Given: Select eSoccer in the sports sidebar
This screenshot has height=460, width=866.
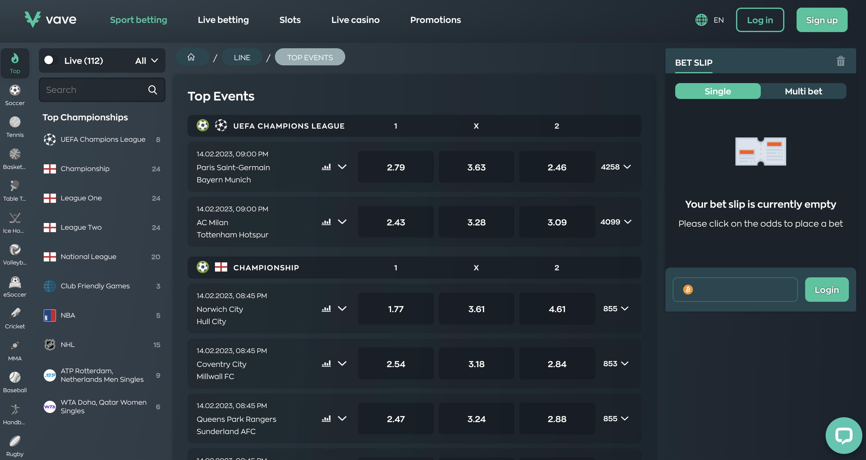Looking at the screenshot, I should click(x=15, y=287).
